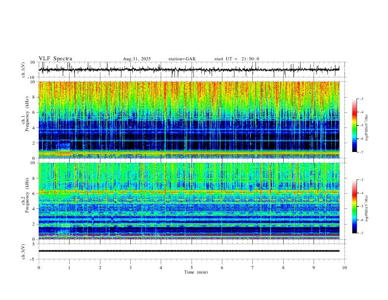Click time axis tick label "5"
The width and height of the screenshot is (388, 300).
[x=192, y=268]
